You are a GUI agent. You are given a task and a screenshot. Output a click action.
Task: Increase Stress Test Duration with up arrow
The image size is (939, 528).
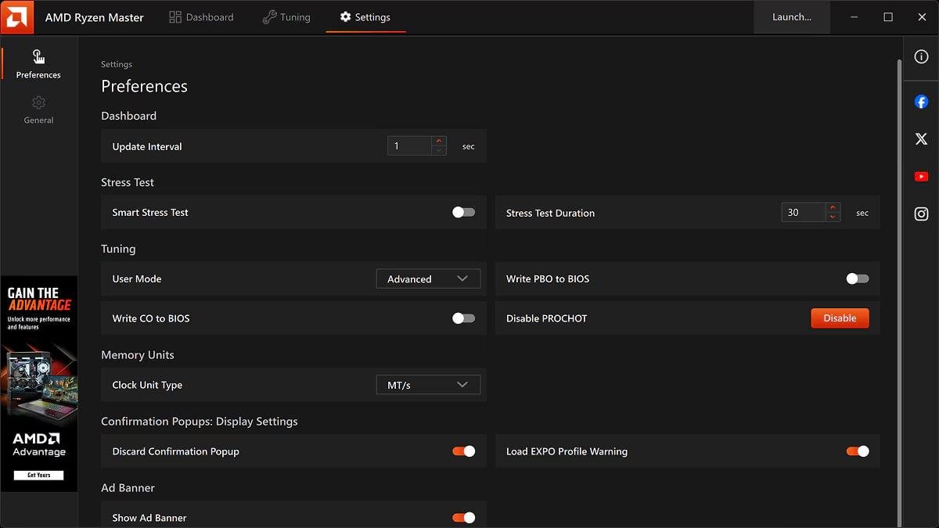[x=833, y=207]
